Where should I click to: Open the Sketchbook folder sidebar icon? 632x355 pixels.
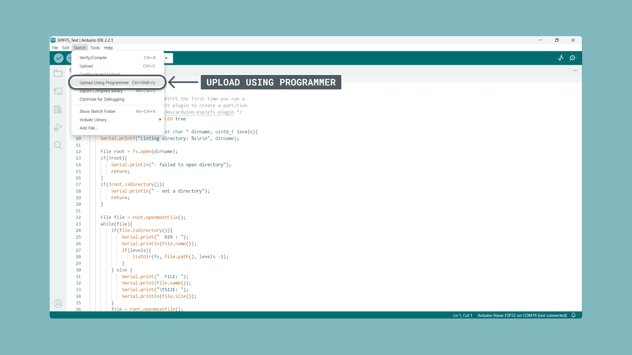pyautogui.click(x=58, y=73)
